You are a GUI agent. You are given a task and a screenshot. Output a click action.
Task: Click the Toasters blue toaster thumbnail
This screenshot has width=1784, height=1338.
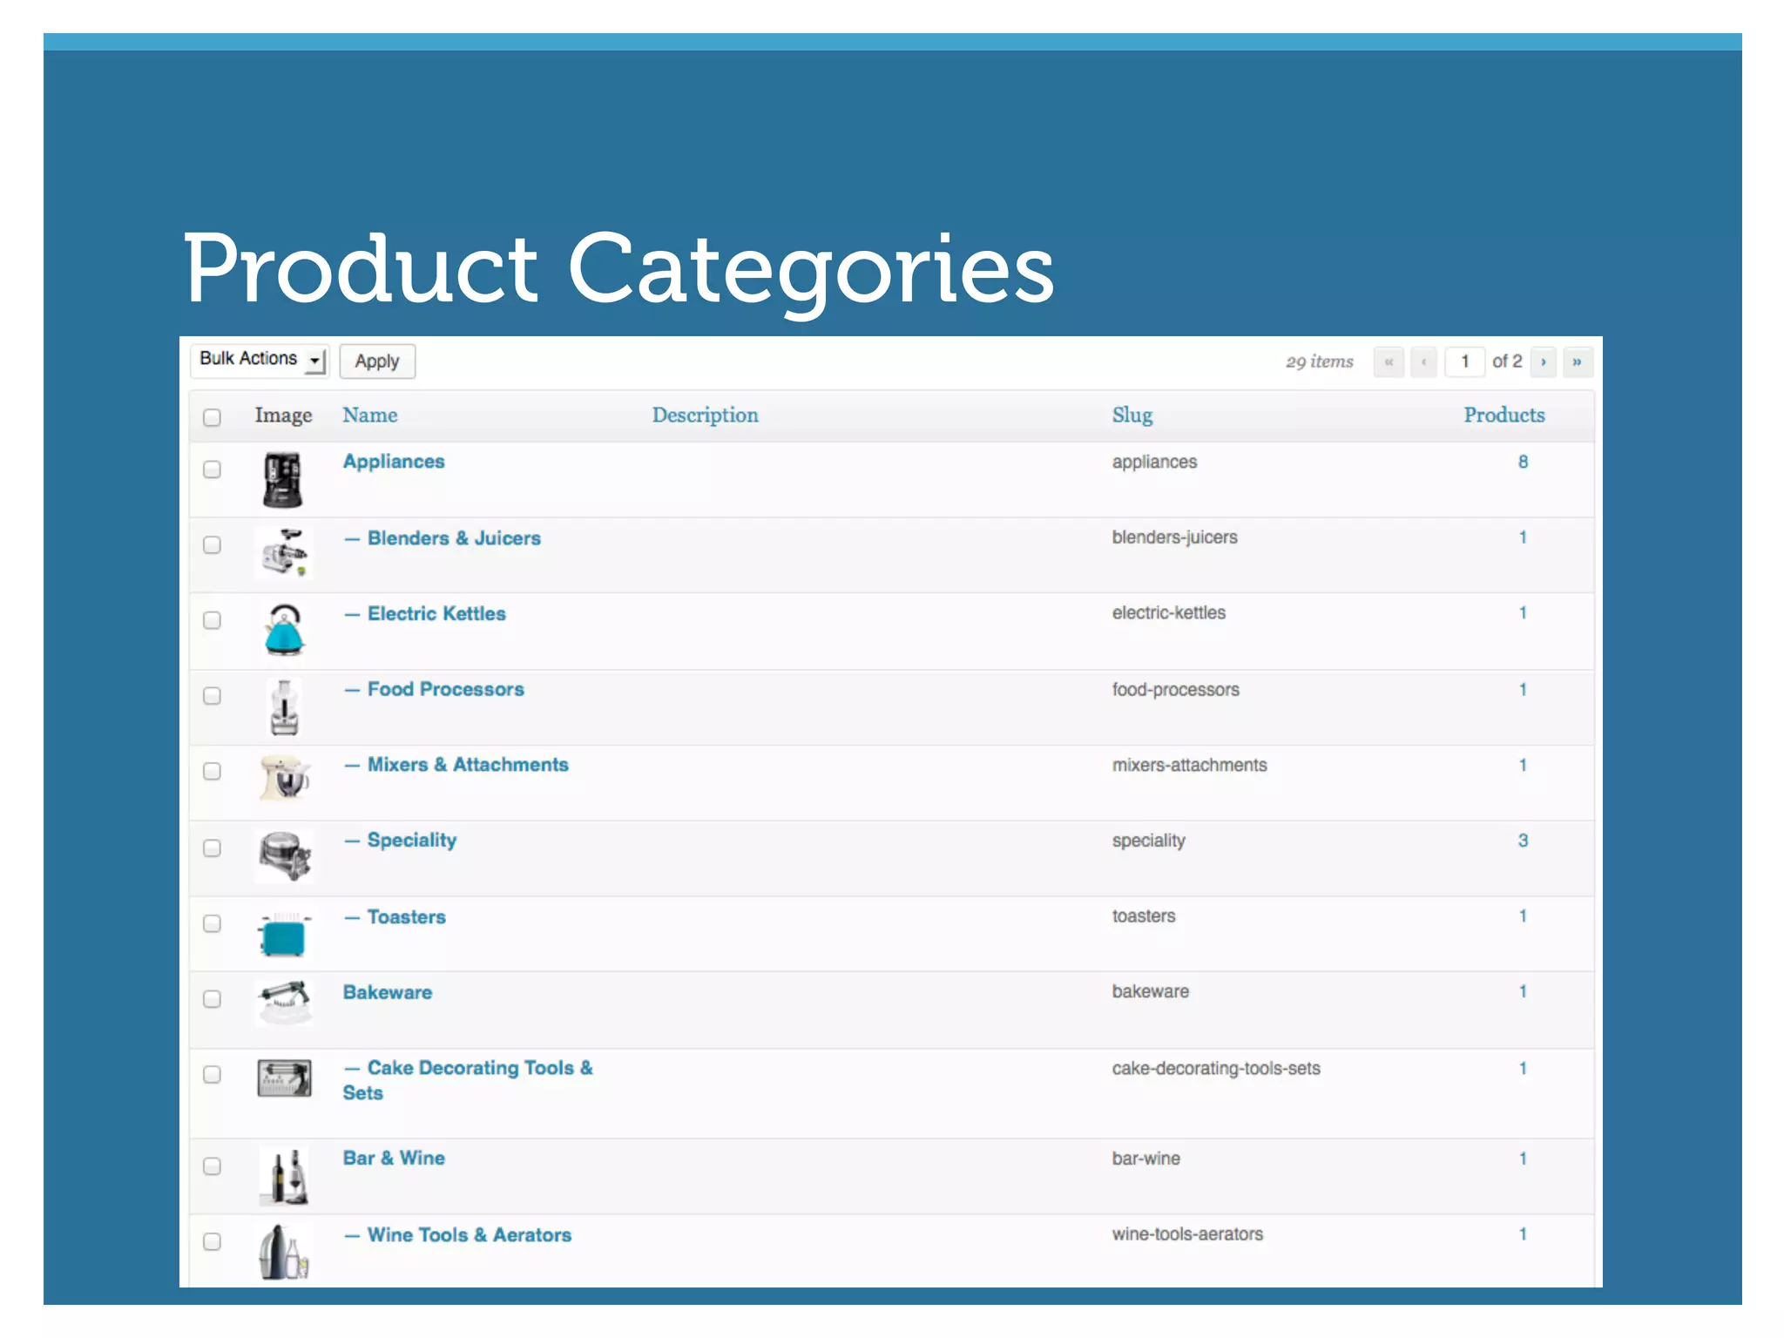coord(284,934)
